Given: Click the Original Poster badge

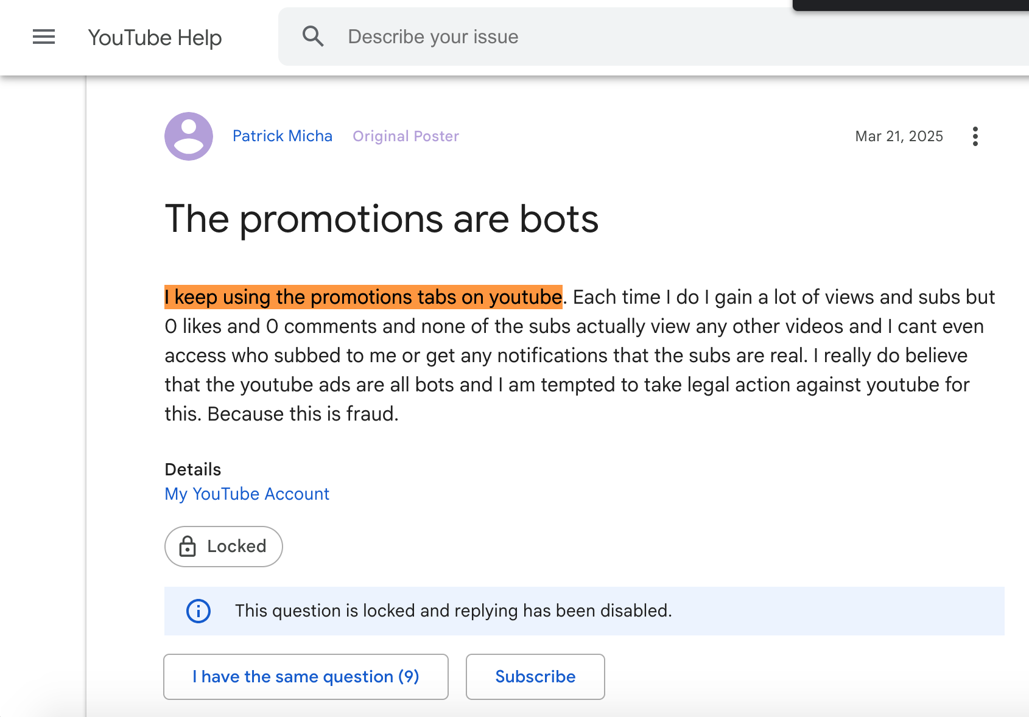Looking at the screenshot, I should [406, 136].
